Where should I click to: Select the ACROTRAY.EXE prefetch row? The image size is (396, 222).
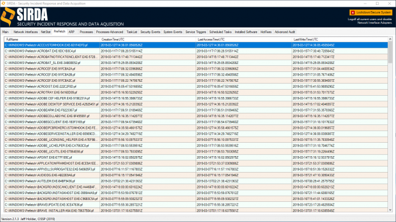(x=196, y=92)
